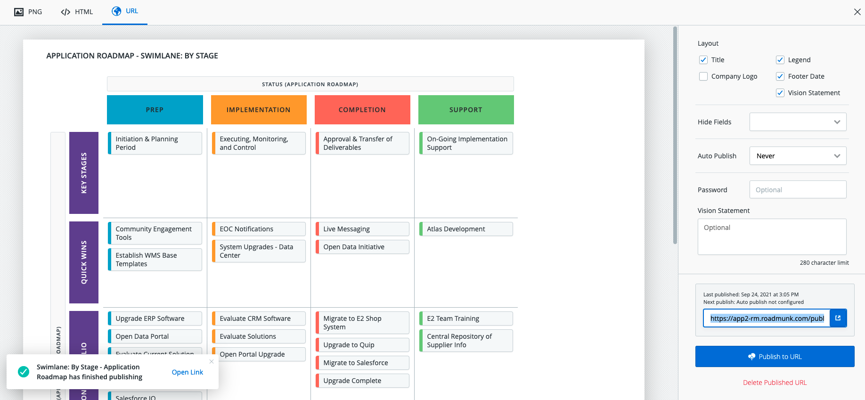Click 'Open Data Portal' card

tap(155, 336)
